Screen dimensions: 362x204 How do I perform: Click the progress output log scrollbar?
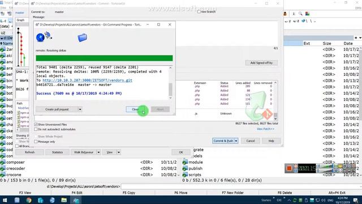[x=170, y=83]
